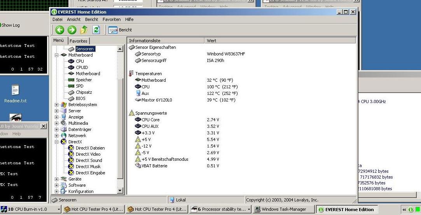Click the Wert column header
The image size is (421, 215).
tap(280, 41)
